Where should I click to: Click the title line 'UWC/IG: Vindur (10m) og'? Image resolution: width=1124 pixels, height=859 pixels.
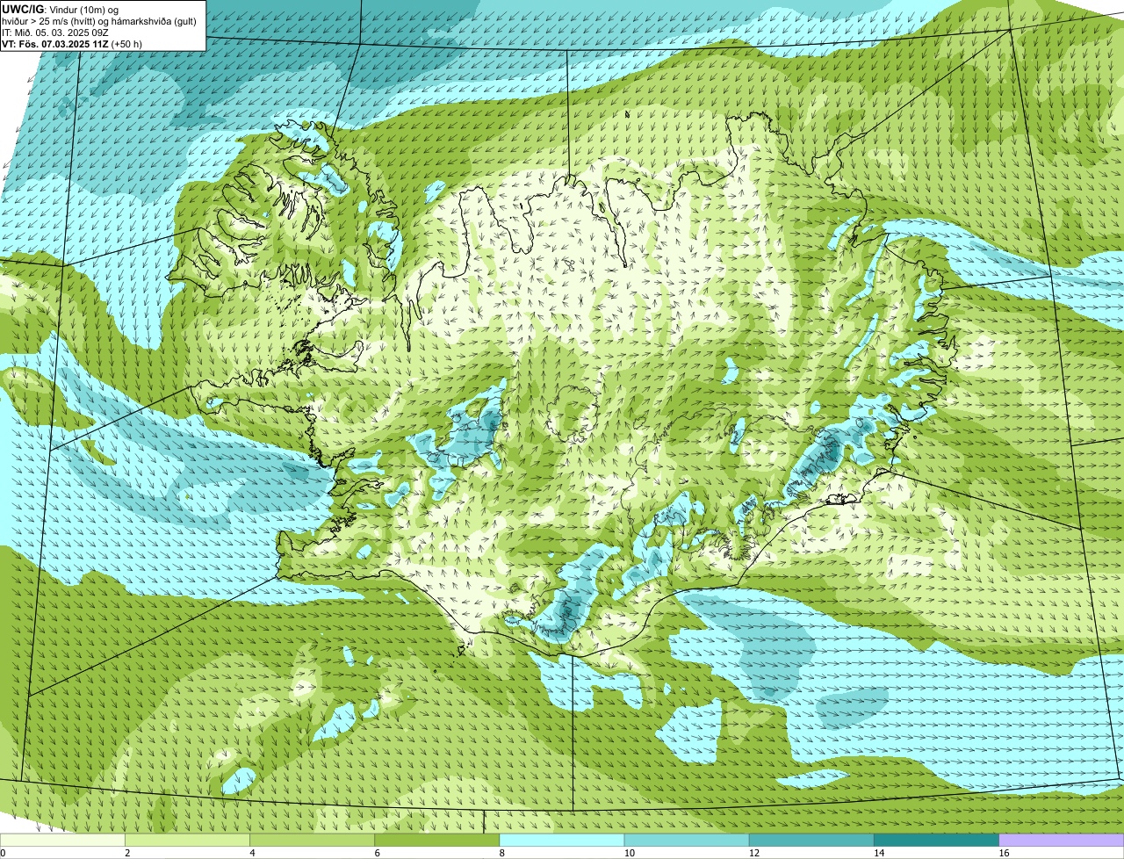[x=60, y=9]
